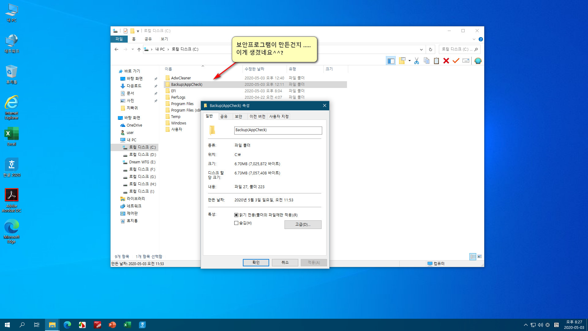The image size is (588, 331).
Task: Click the orange checkmark toolbar icon
Action: pos(456,61)
